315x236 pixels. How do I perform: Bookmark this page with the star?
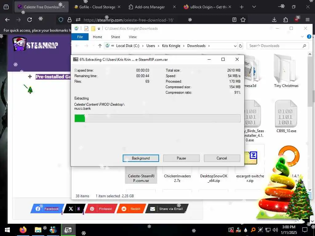pos(243,20)
